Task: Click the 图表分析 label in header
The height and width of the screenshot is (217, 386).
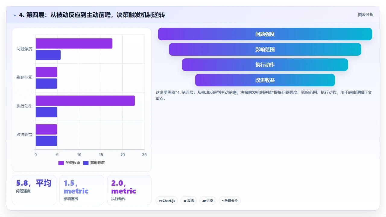Action: (365, 15)
